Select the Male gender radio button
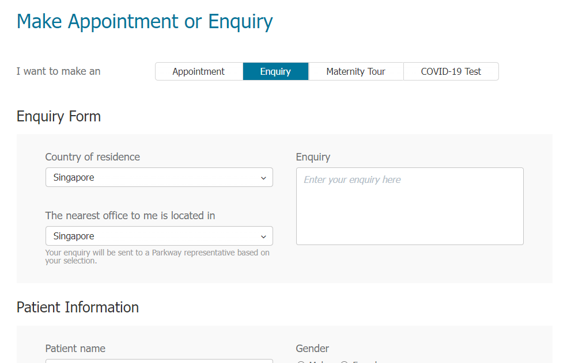571x363 pixels. point(300,362)
